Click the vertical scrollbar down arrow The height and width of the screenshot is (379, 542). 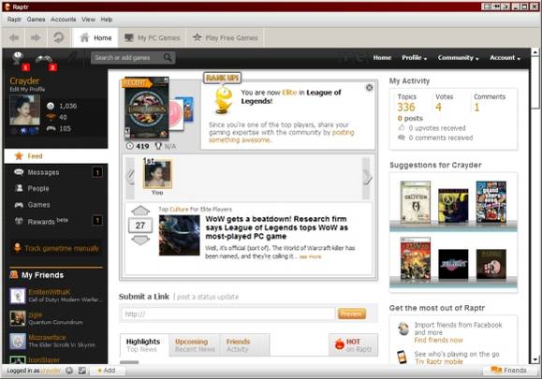[x=535, y=359]
